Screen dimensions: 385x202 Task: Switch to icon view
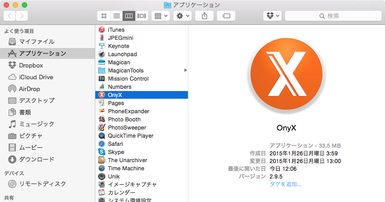pyautogui.click(x=104, y=16)
